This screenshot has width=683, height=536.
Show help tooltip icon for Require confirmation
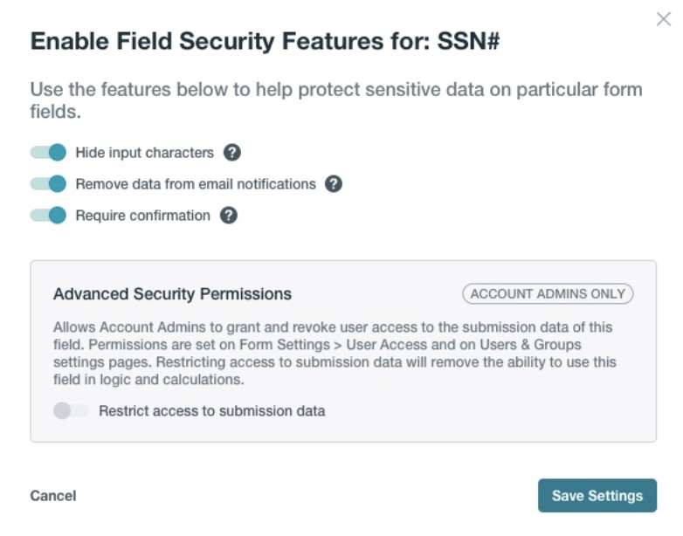tap(228, 216)
